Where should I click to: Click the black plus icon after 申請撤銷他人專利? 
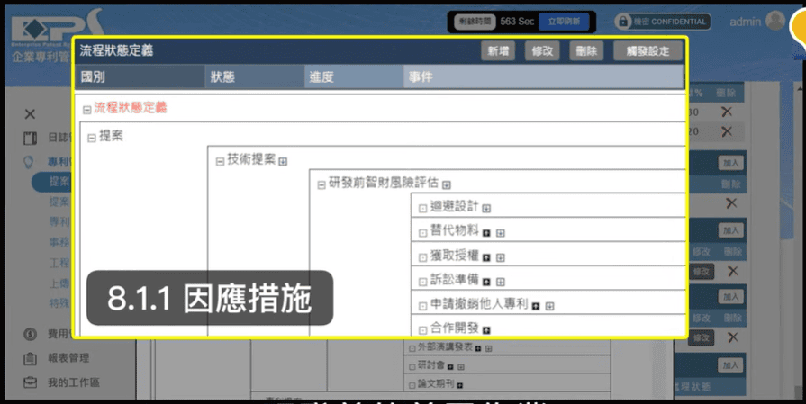(x=536, y=306)
